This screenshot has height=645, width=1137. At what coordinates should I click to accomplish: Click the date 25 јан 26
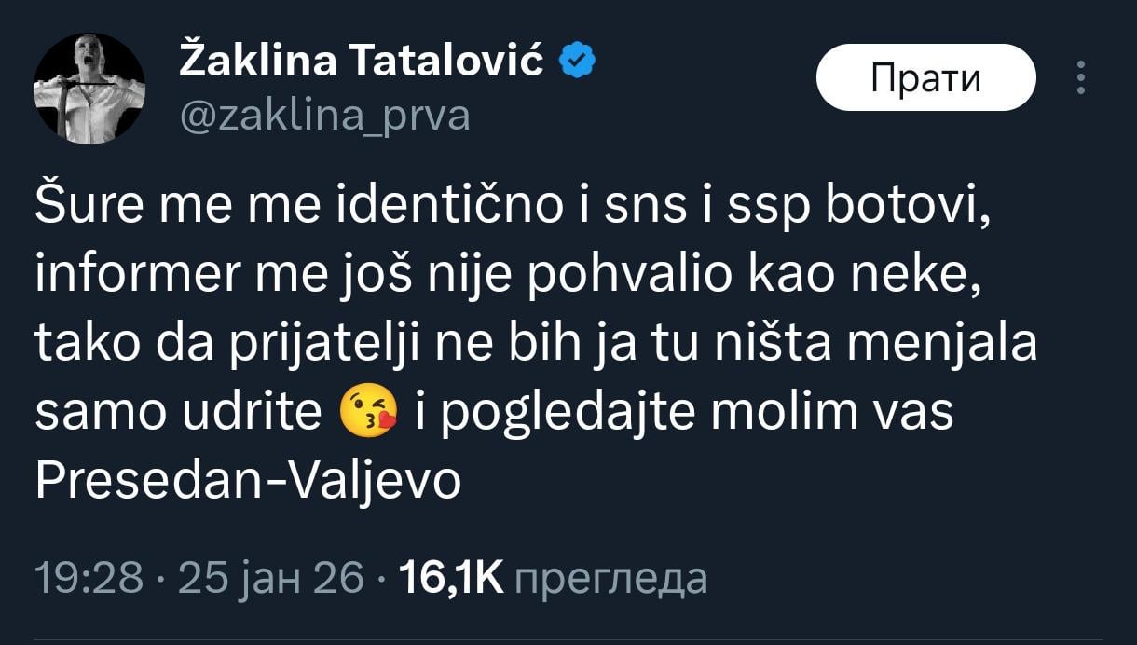pos(270,579)
